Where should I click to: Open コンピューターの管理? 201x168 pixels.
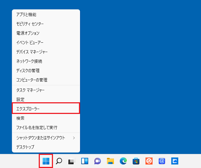pyautogui.click(x=46, y=80)
